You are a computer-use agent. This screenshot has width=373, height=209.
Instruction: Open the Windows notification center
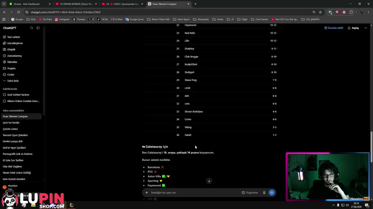(x=367, y=205)
